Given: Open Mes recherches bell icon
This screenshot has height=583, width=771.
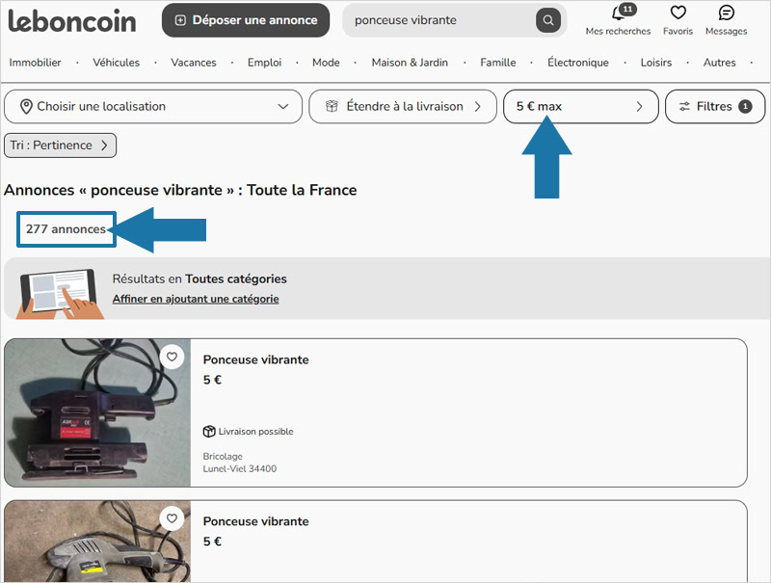Looking at the screenshot, I should pos(618,13).
